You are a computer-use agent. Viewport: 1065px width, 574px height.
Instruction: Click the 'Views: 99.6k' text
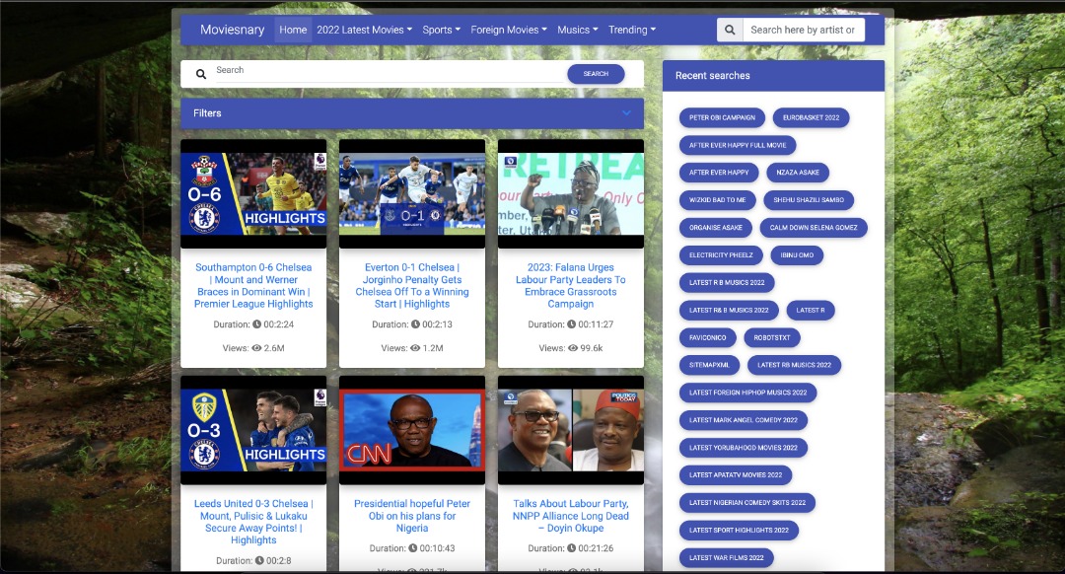[x=571, y=348]
